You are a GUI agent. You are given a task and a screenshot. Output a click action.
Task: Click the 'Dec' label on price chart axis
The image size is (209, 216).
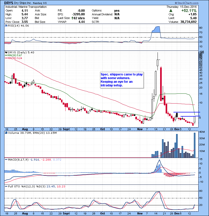coord(177,129)
